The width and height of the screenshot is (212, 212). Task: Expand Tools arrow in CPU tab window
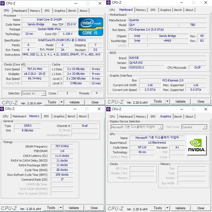tap(62, 102)
